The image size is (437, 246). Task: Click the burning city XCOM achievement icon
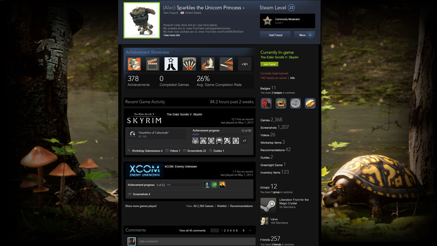222,184
